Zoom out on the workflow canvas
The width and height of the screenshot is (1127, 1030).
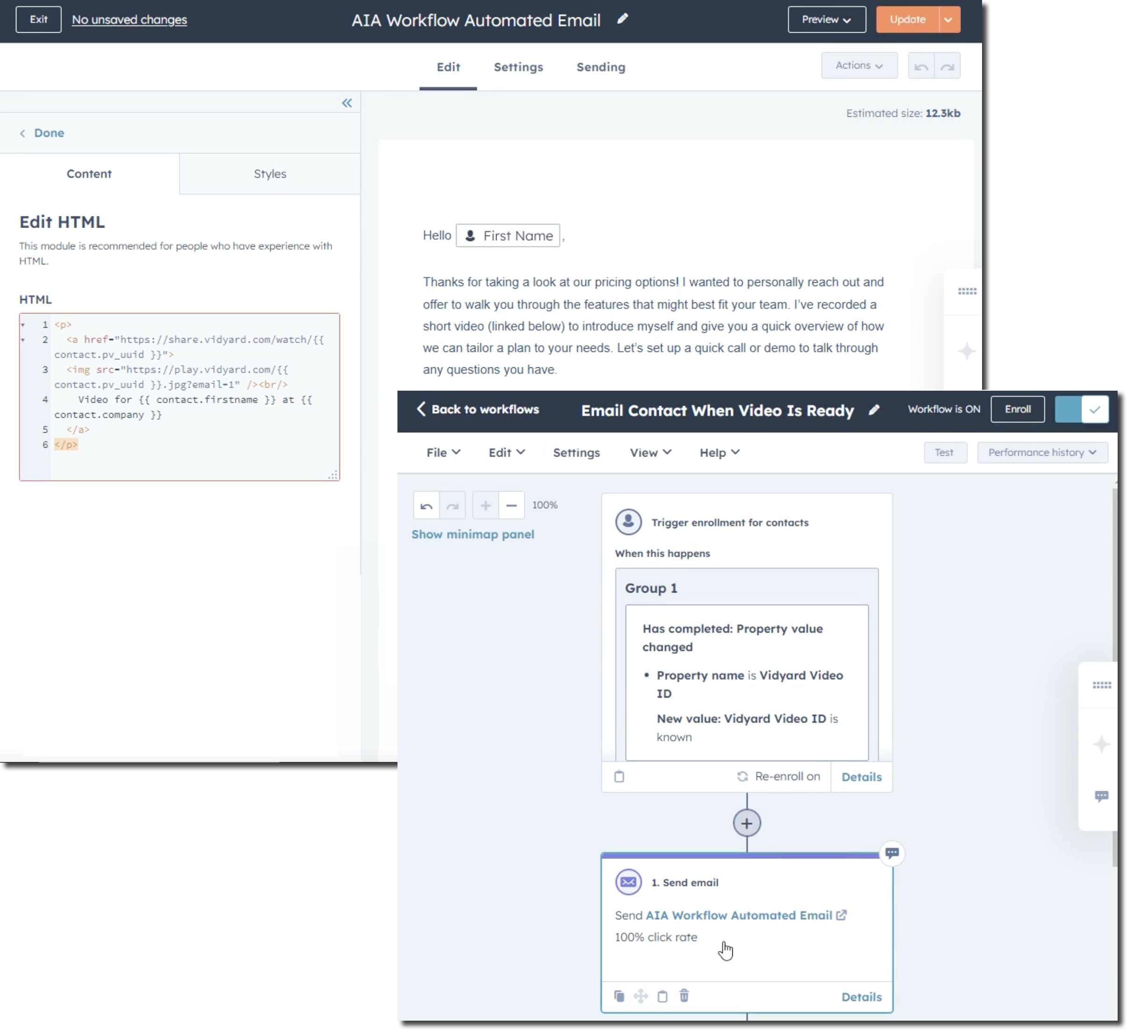tap(511, 506)
